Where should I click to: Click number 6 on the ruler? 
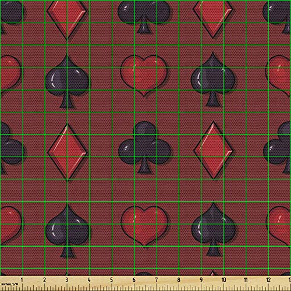coord(134,280)
